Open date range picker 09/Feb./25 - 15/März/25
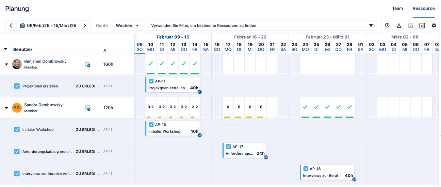The image size is (441, 187). point(48,25)
